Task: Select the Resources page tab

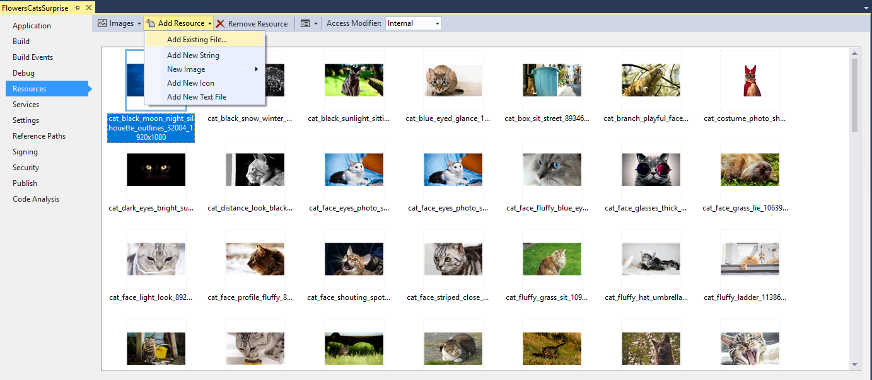Action: [x=47, y=89]
